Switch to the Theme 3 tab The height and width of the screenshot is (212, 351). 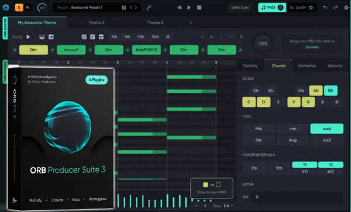(155, 23)
